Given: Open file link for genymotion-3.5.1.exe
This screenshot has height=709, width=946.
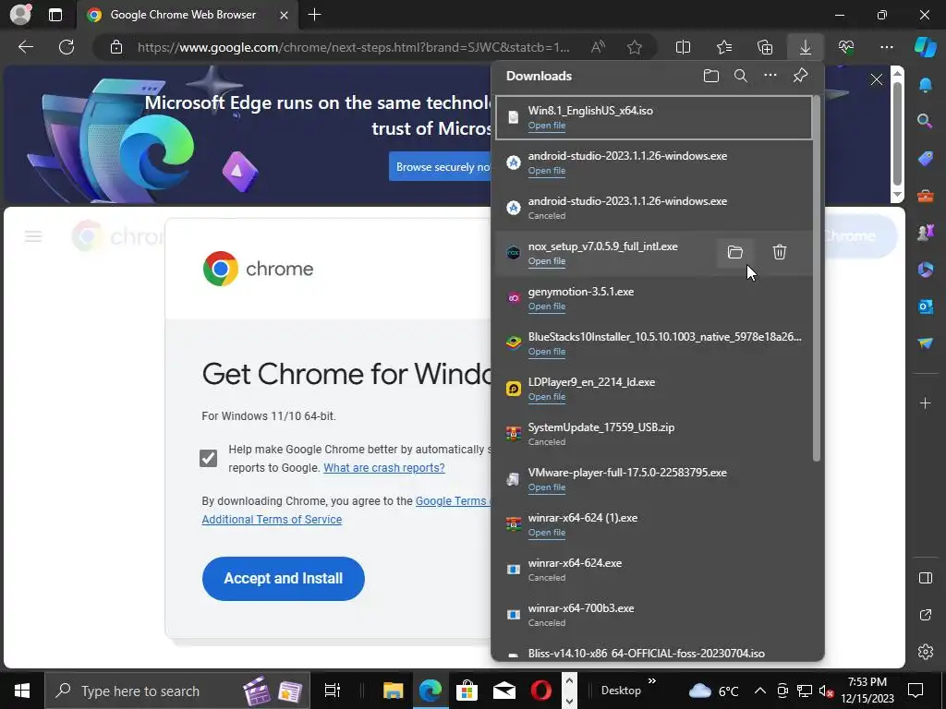Looking at the screenshot, I should click(x=547, y=306).
